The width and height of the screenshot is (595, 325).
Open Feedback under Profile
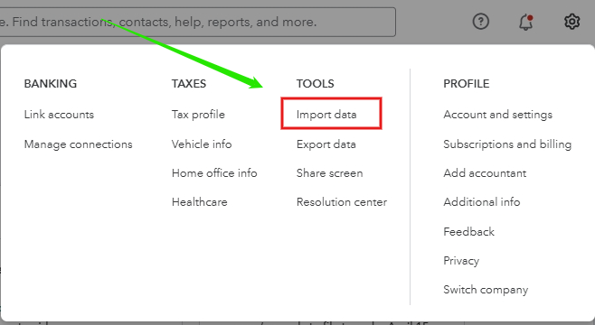[x=468, y=231]
